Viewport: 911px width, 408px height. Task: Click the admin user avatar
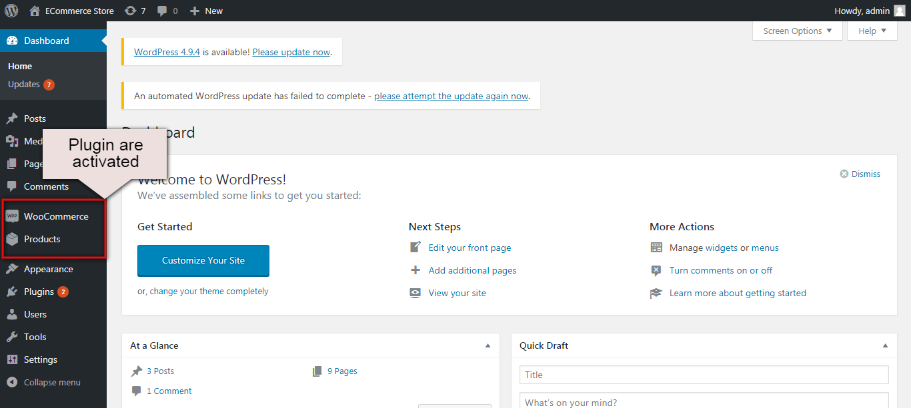click(x=899, y=11)
